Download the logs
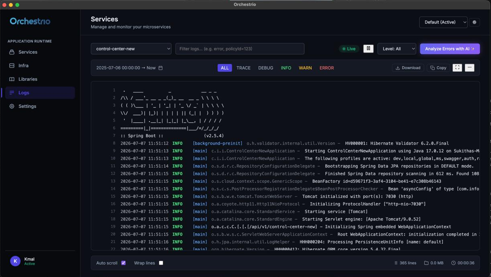Viewport: 491px width, 277px height. tap(408, 68)
